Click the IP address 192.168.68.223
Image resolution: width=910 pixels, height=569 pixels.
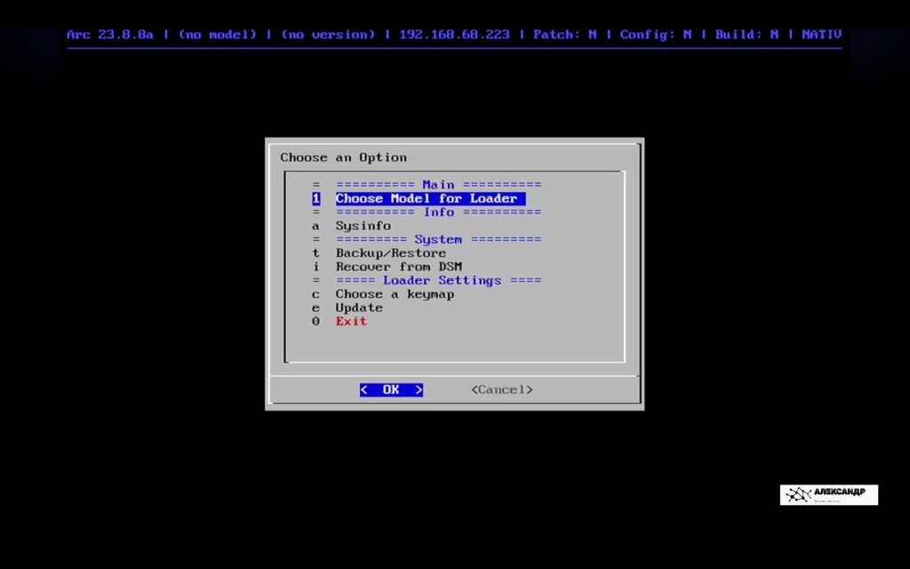point(454,34)
